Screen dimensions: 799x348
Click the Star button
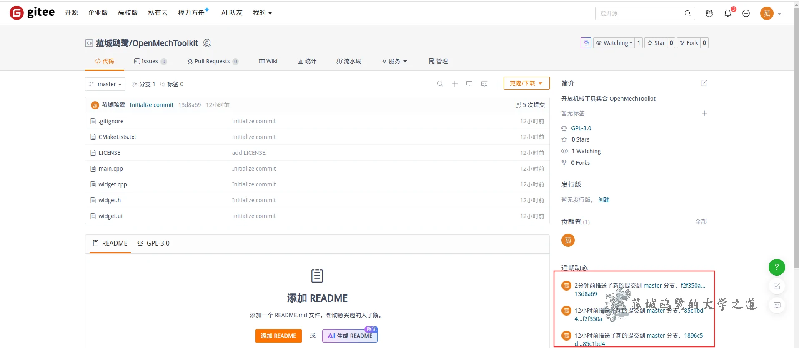[656, 43]
